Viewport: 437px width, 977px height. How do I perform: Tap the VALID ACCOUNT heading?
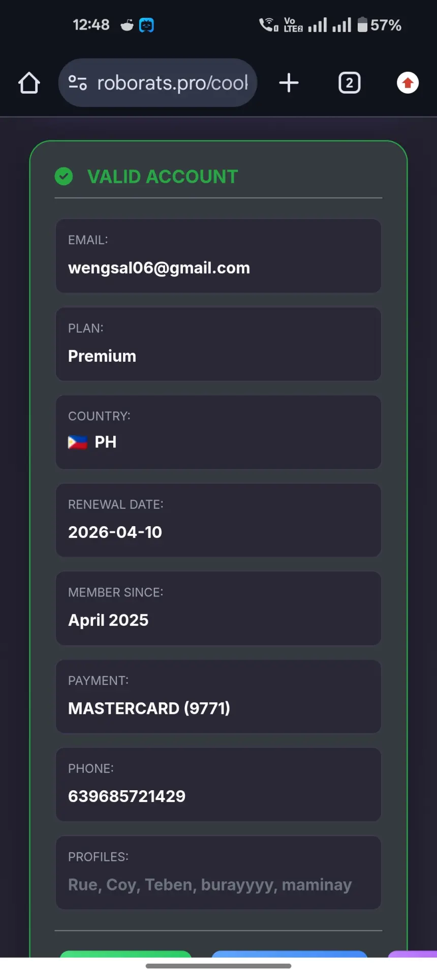tap(163, 177)
